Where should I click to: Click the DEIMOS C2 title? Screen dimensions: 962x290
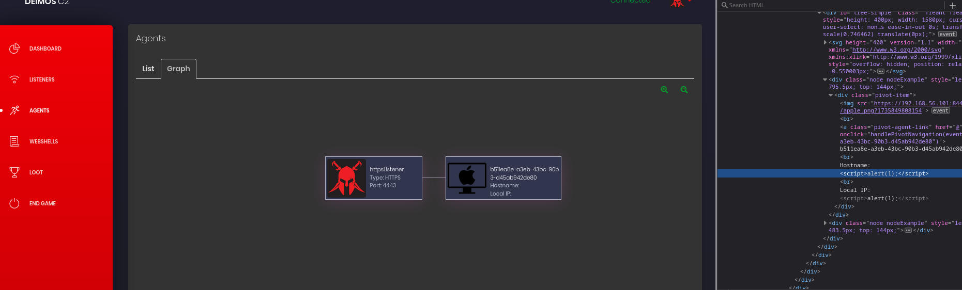(x=47, y=3)
